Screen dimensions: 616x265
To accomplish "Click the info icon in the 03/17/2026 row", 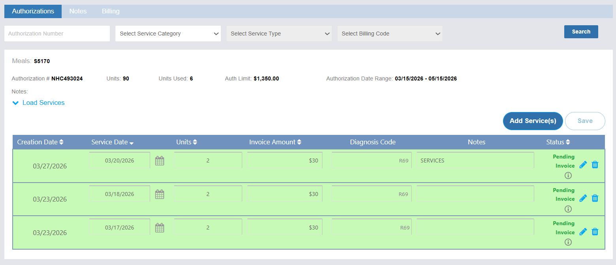I will tap(568, 242).
